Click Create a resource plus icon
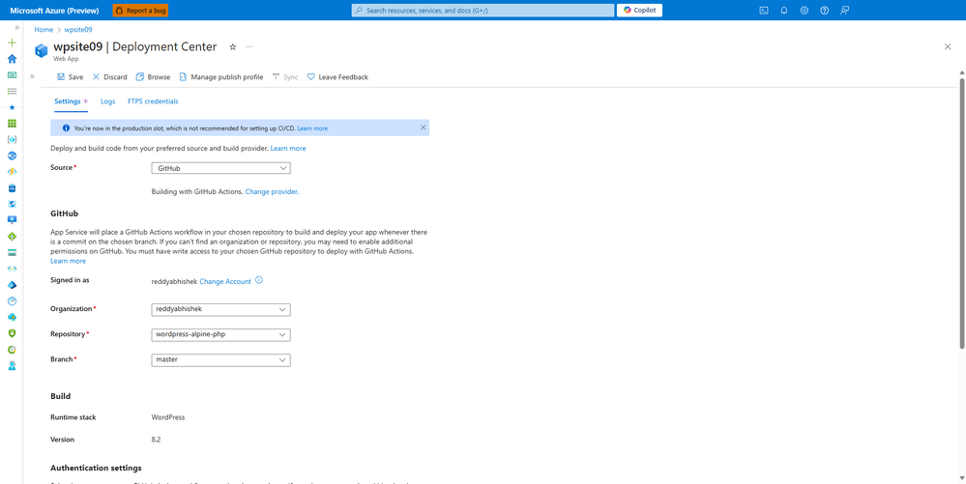 pos(12,43)
